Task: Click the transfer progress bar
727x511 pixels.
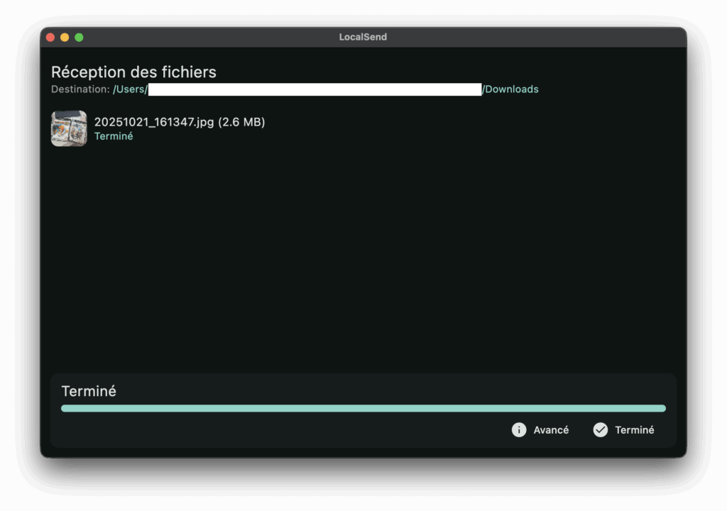Action: point(363,409)
